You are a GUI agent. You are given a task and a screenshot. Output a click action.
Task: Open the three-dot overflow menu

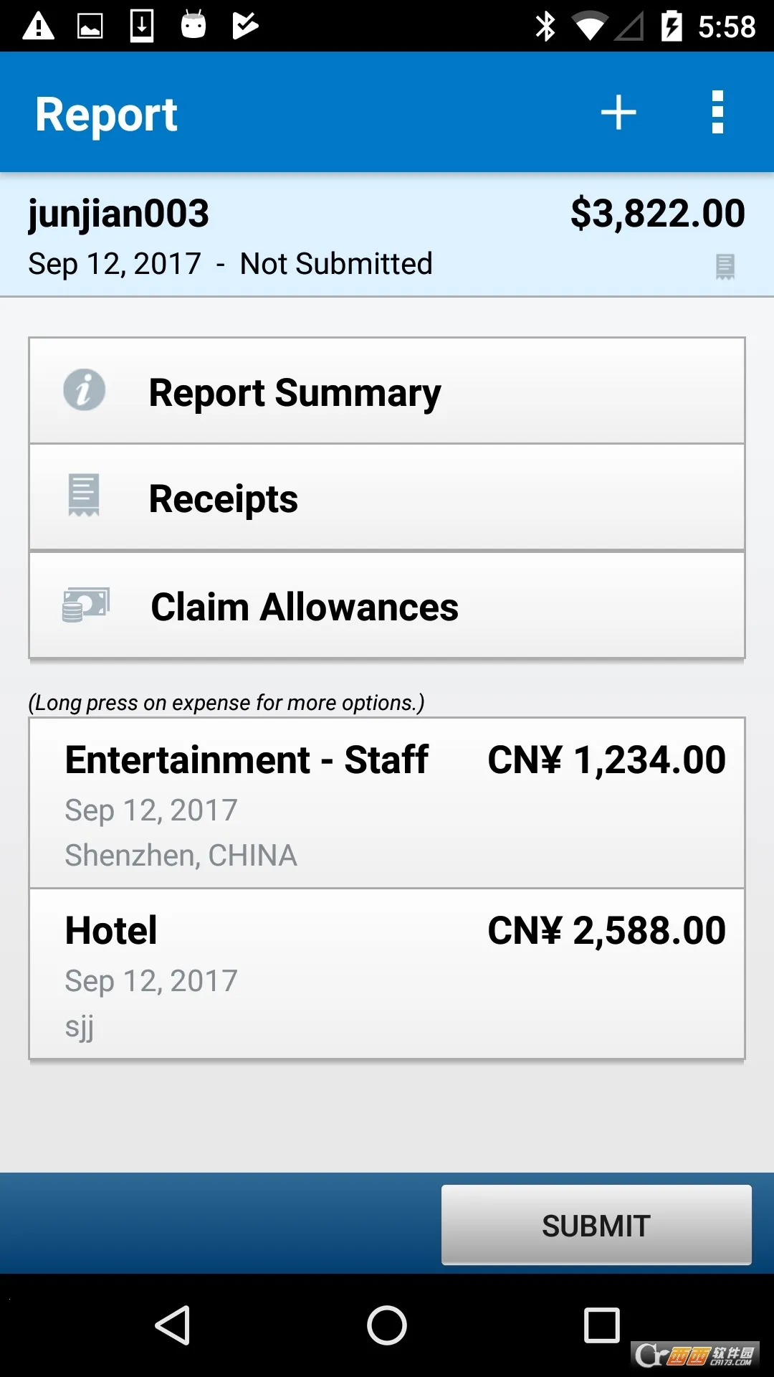click(x=717, y=113)
